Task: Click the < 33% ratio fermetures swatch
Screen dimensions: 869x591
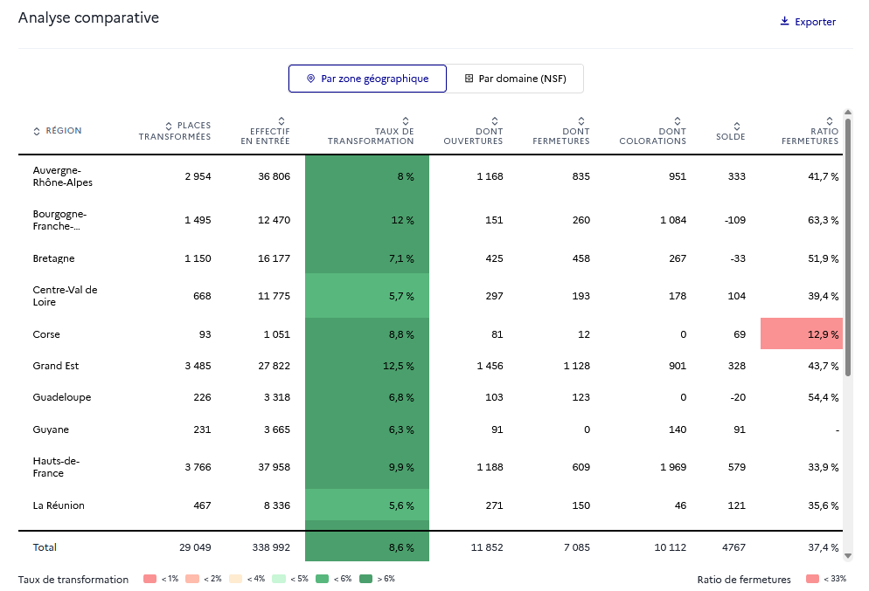Action: pos(812,579)
